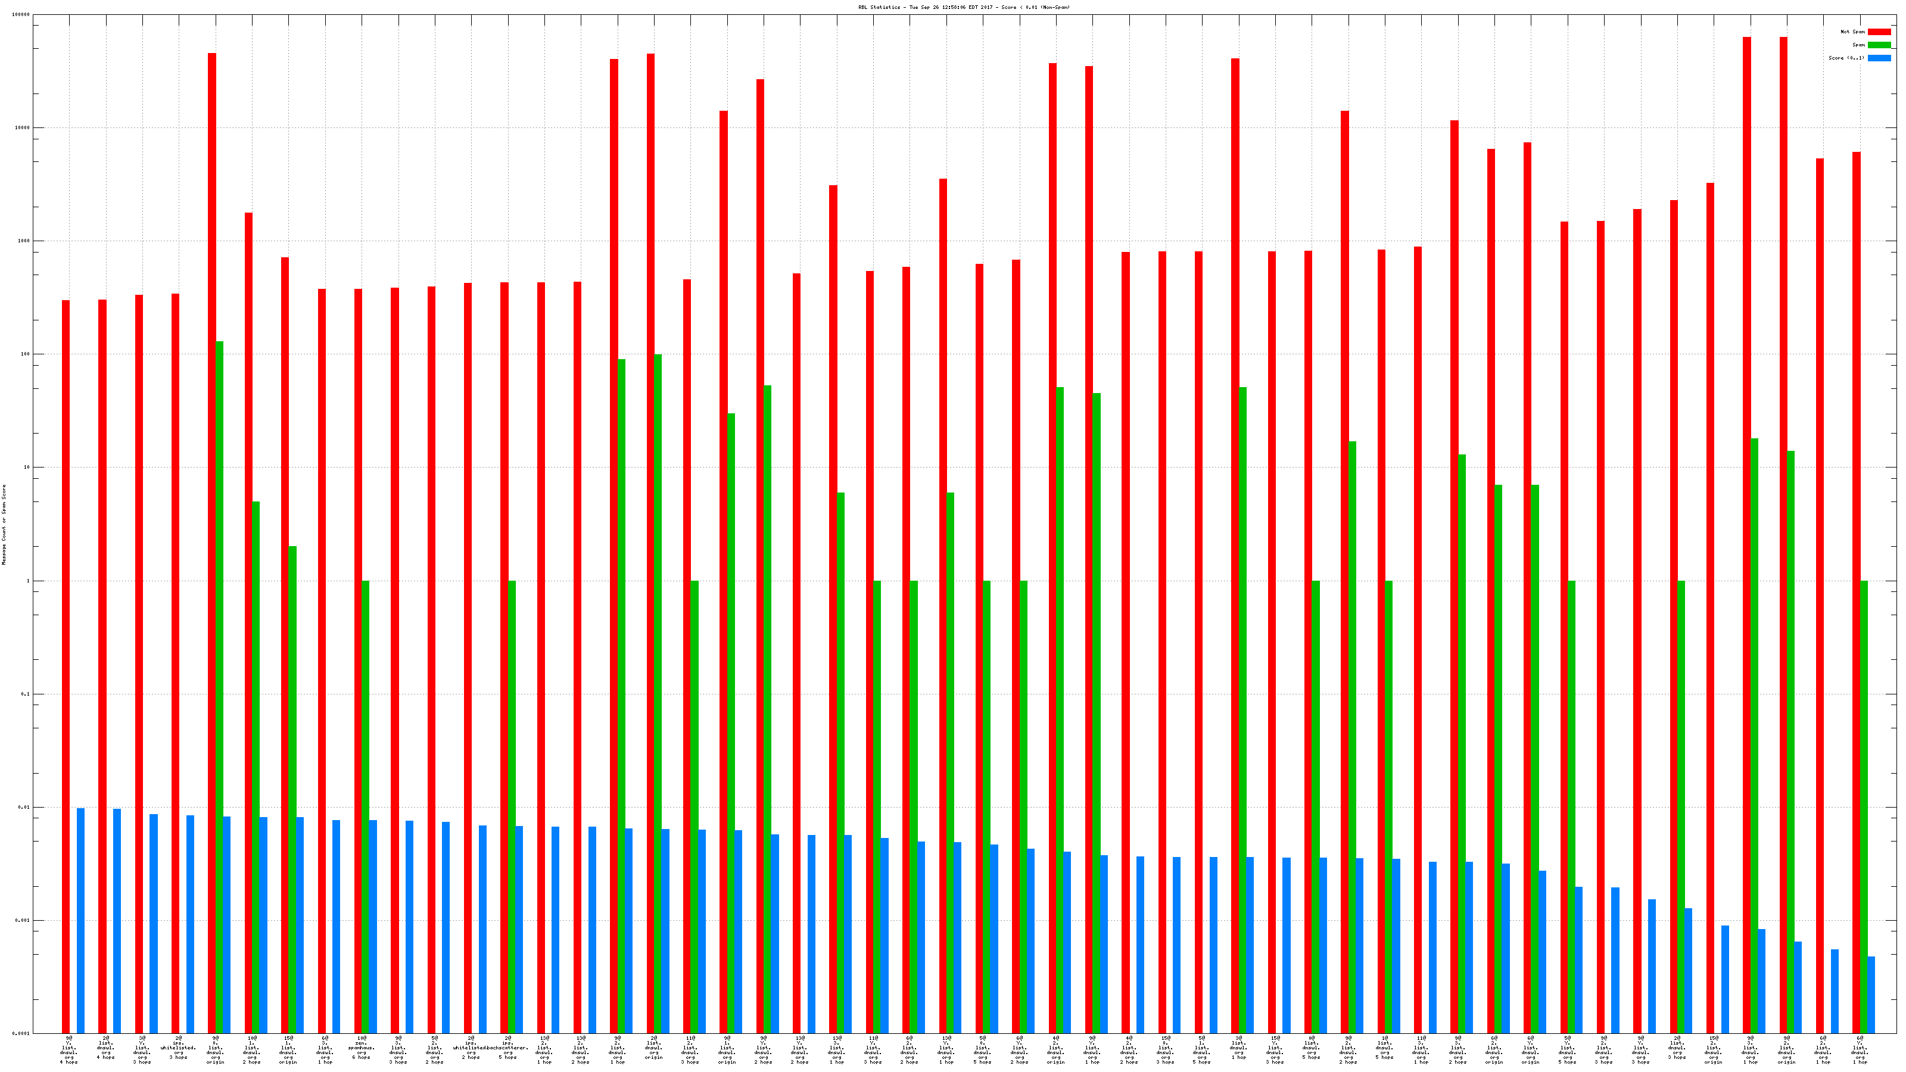The height and width of the screenshot is (1072, 1906).
Task: Click the ips.whitelisted.org 3 hops label
Action: click(x=178, y=1048)
